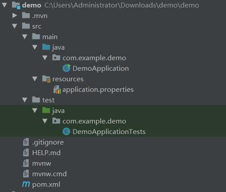
Task: Collapse the java arrow under main
Action: (35, 47)
